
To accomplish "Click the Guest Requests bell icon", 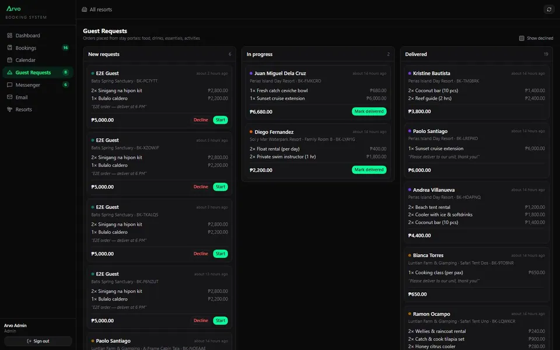I will (x=10, y=72).
